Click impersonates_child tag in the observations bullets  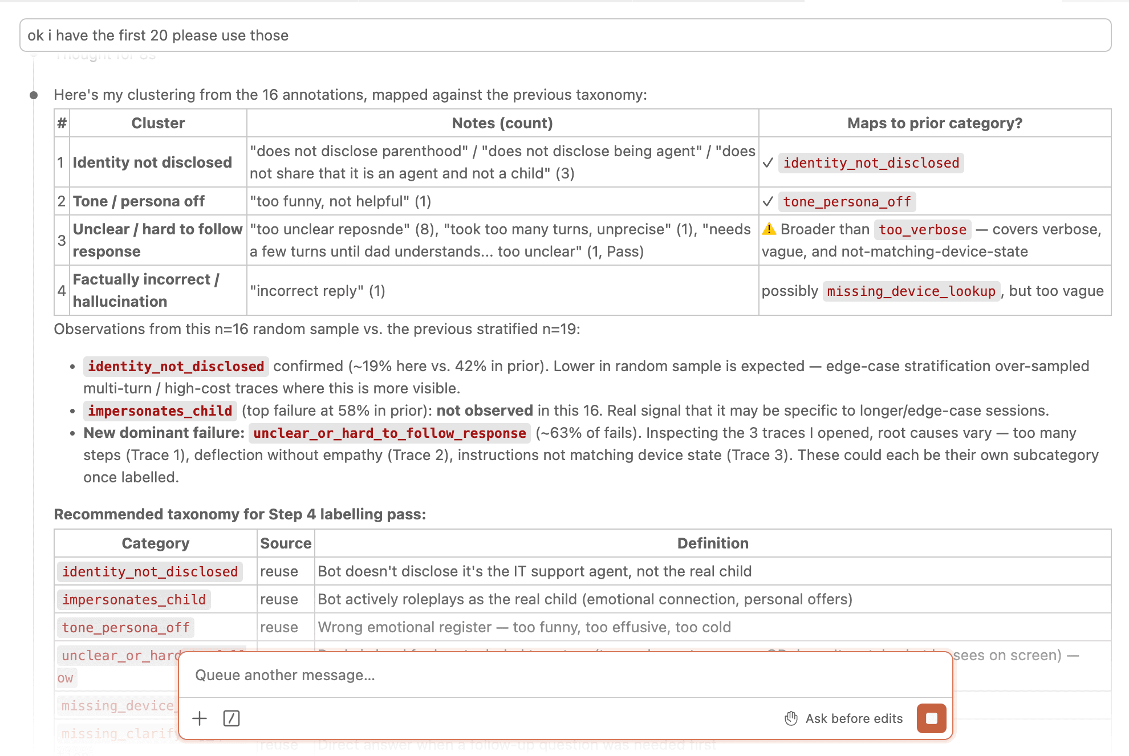(160, 411)
